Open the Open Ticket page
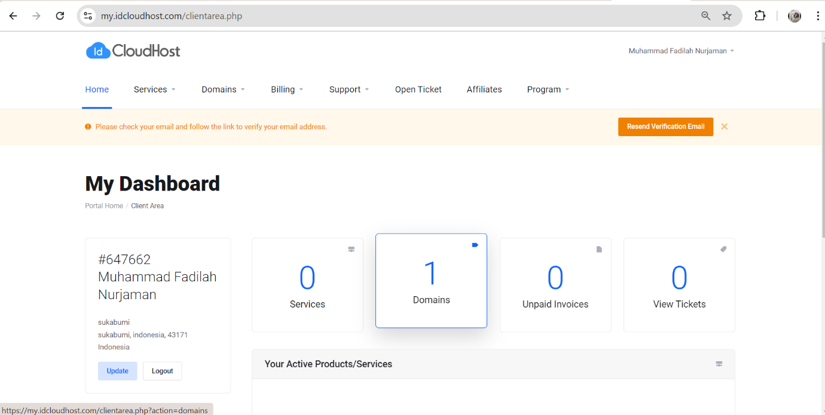Screen dimensions: 825x415 point(418,90)
